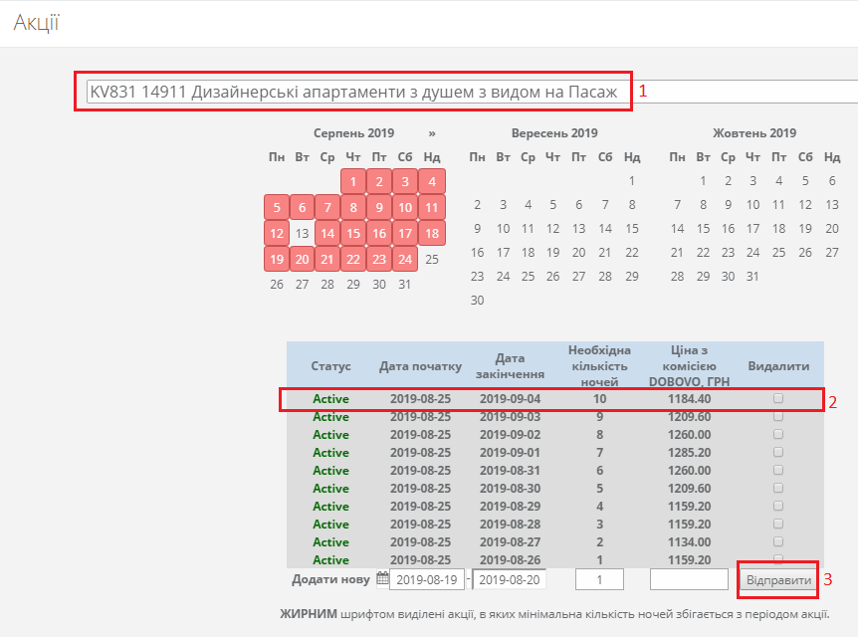The height and width of the screenshot is (637, 858).
Task: Select October 1 in Жовтень calendar
Action: (x=703, y=180)
